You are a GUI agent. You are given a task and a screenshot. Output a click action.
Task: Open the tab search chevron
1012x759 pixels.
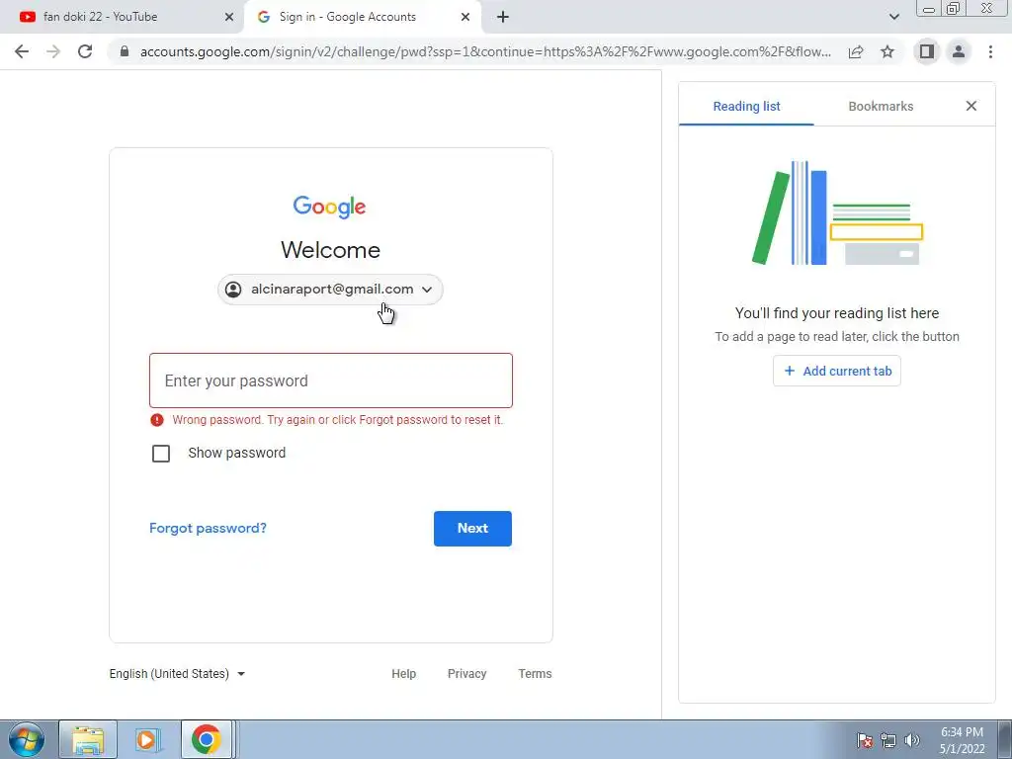(x=893, y=18)
